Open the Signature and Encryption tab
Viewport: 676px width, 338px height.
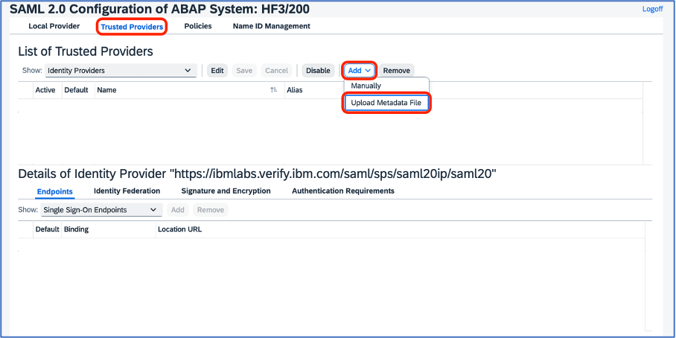click(x=226, y=191)
